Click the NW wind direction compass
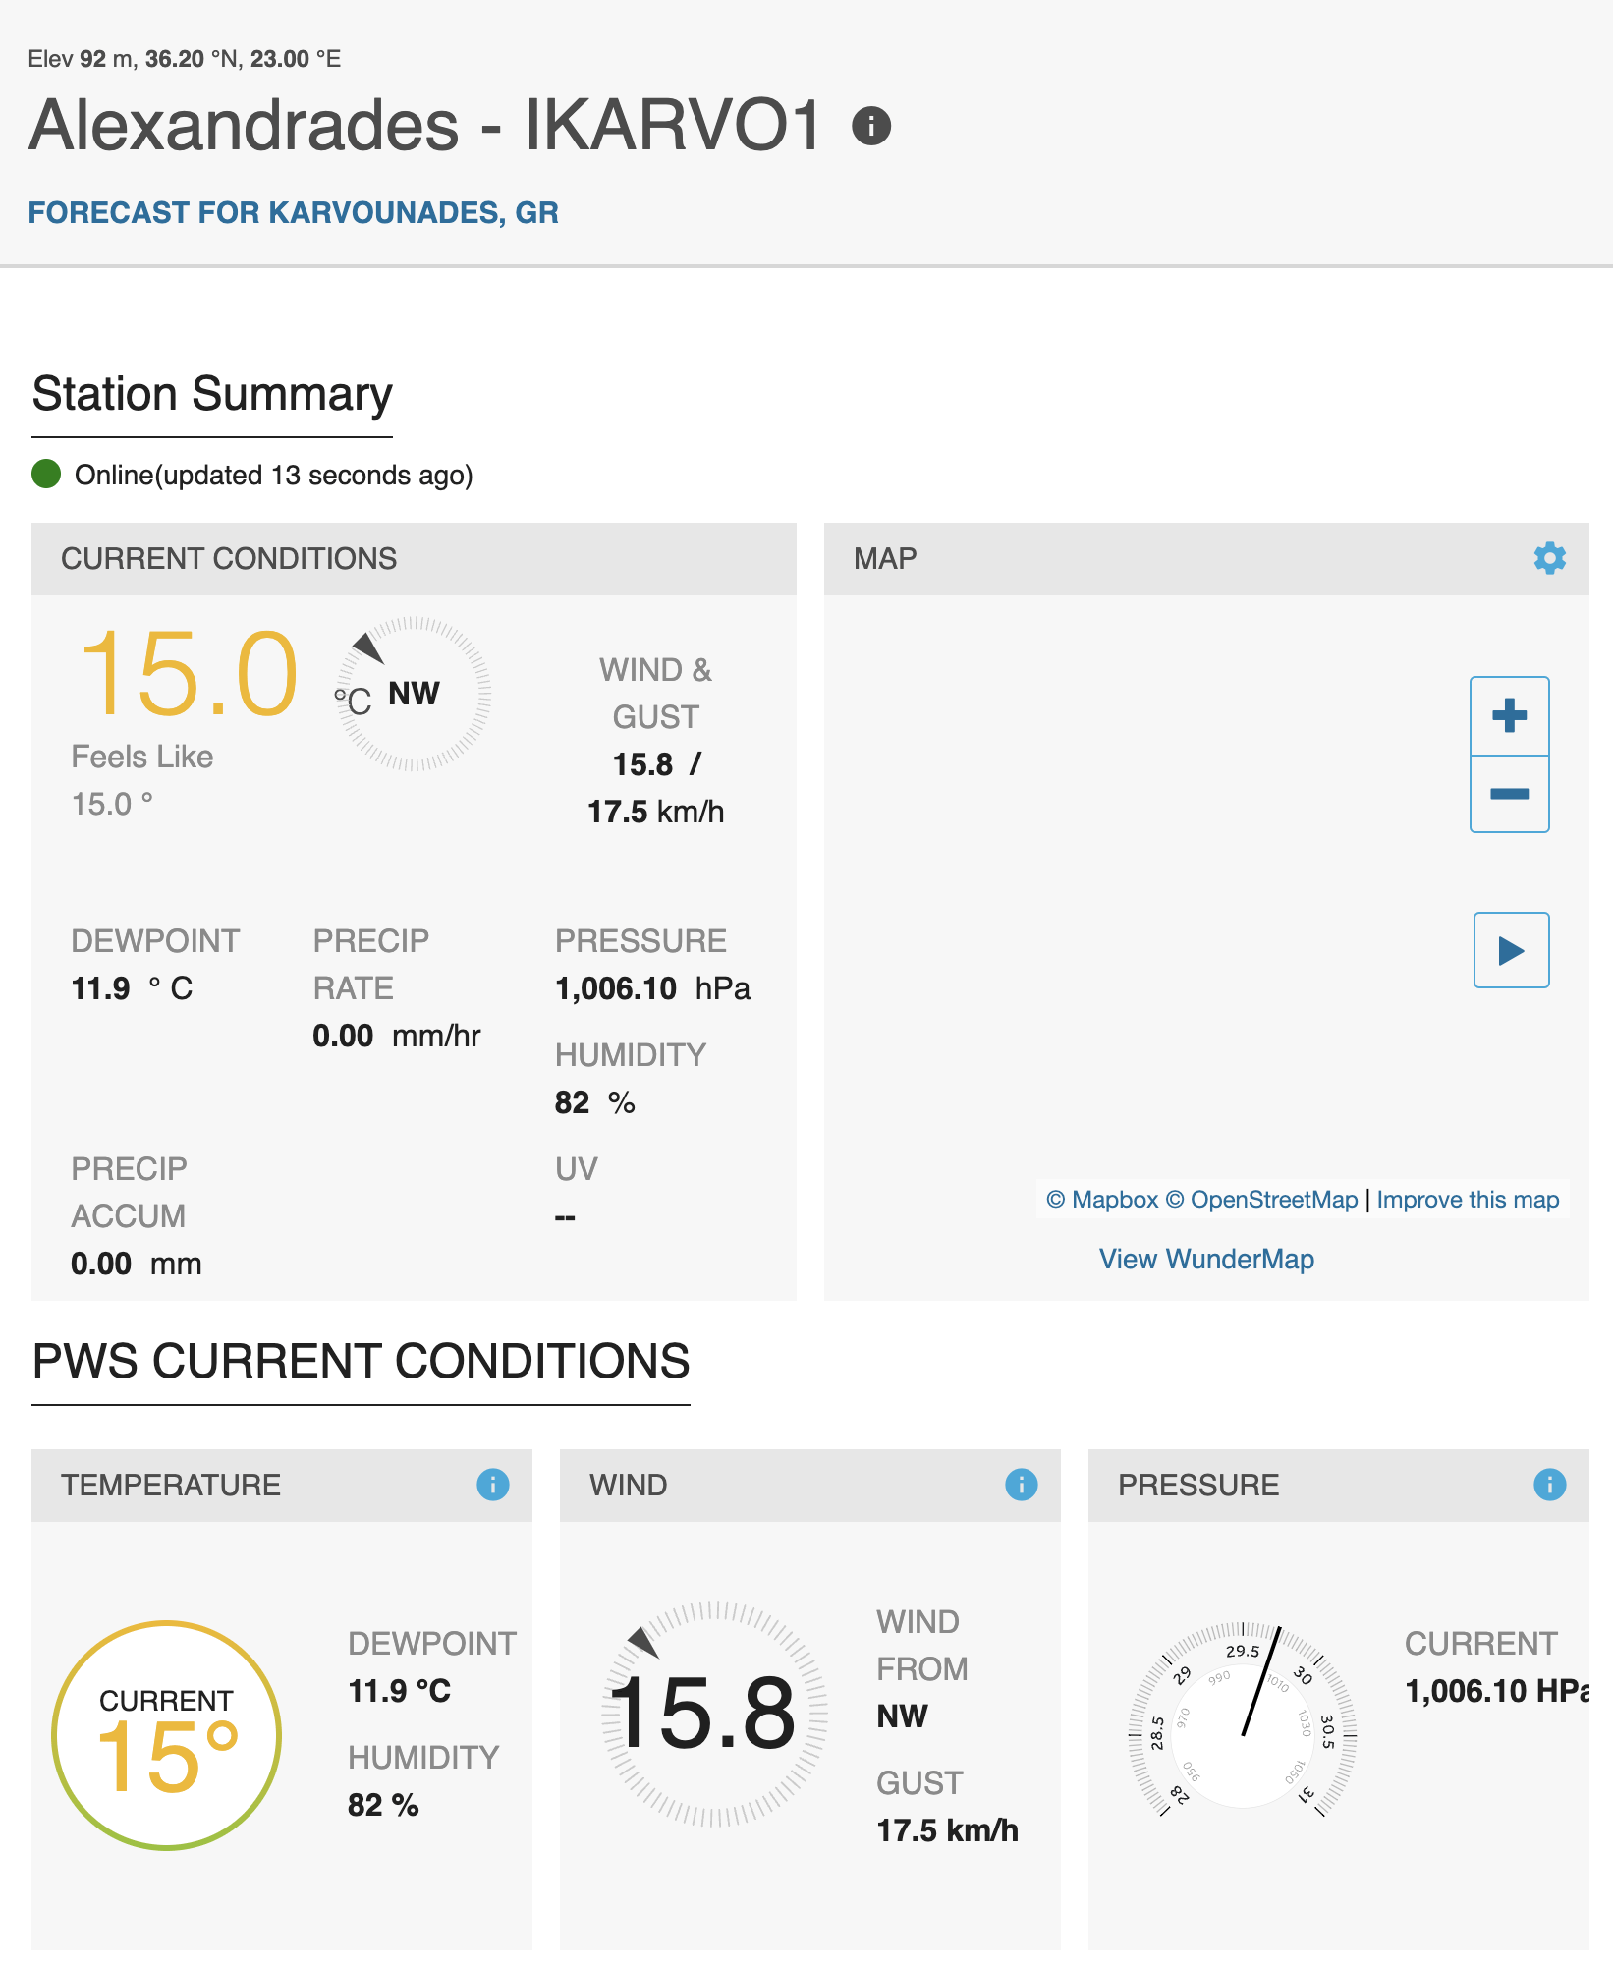Screen dimensions: 1613x1969 pyautogui.click(x=414, y=694)
